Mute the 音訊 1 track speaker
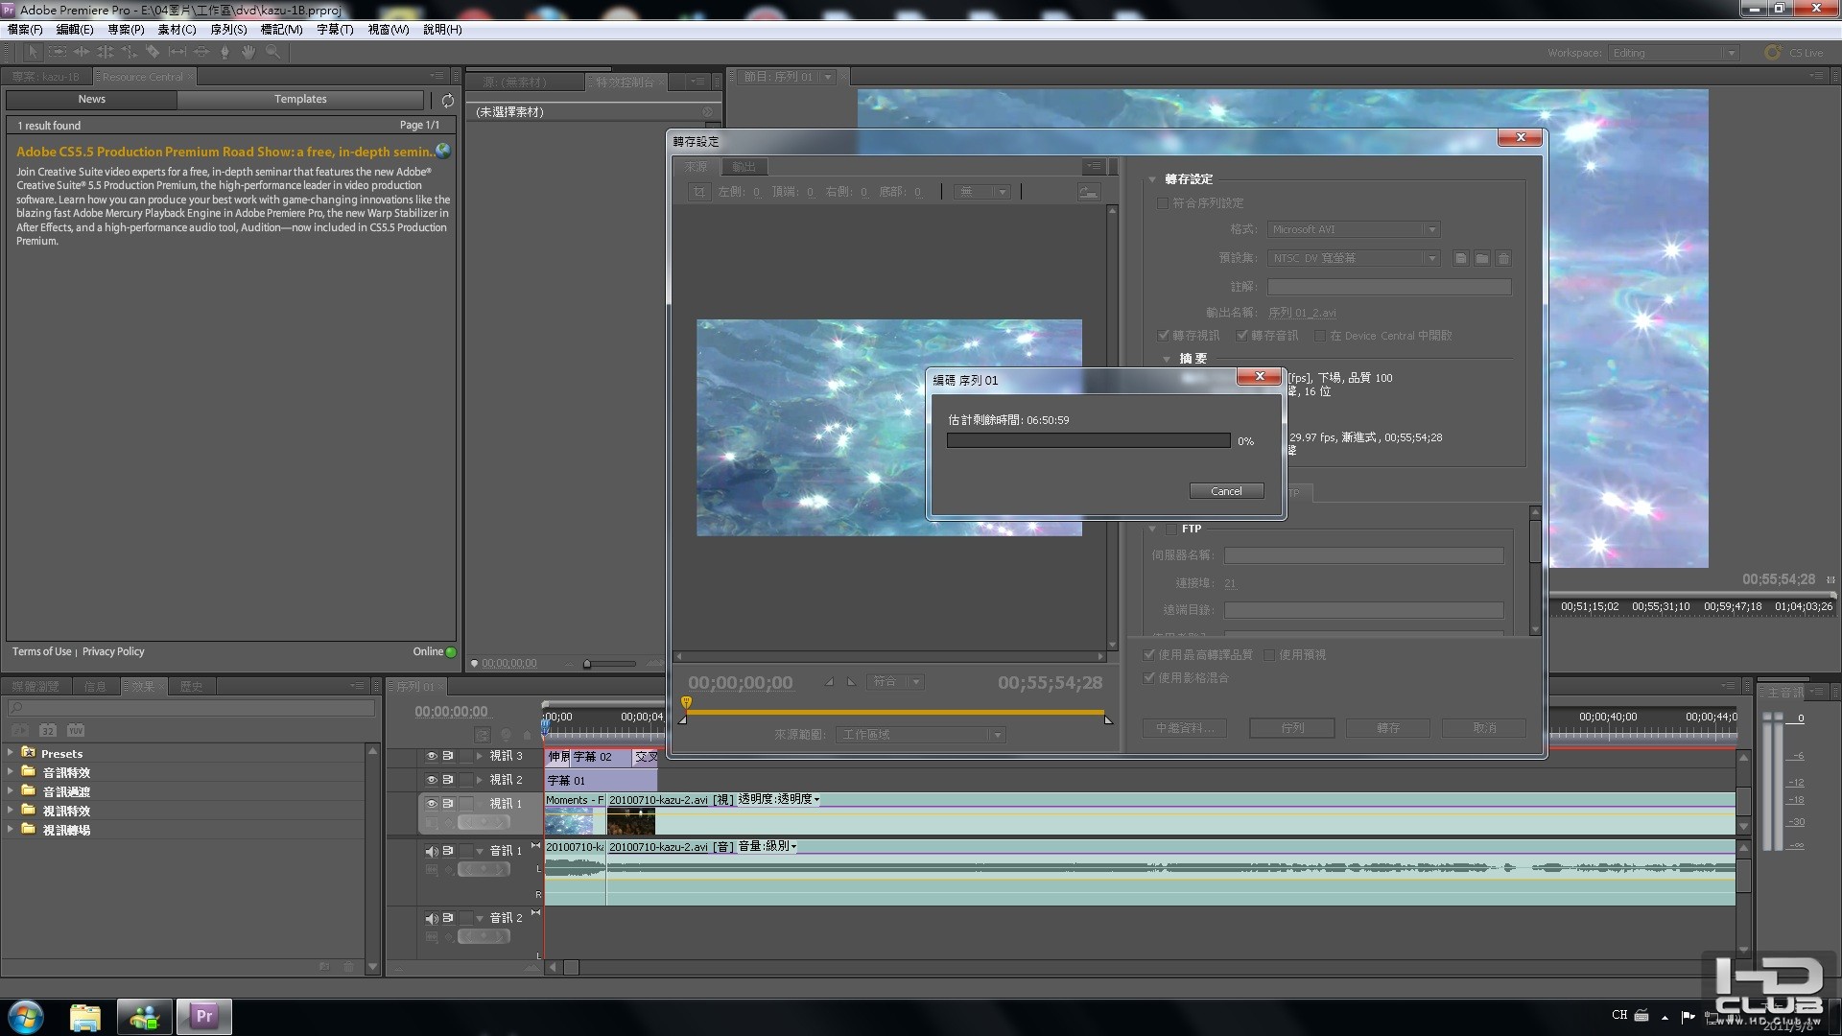Image resolution: width=1842 pixels, height=1036 pixels. [432, 851]
